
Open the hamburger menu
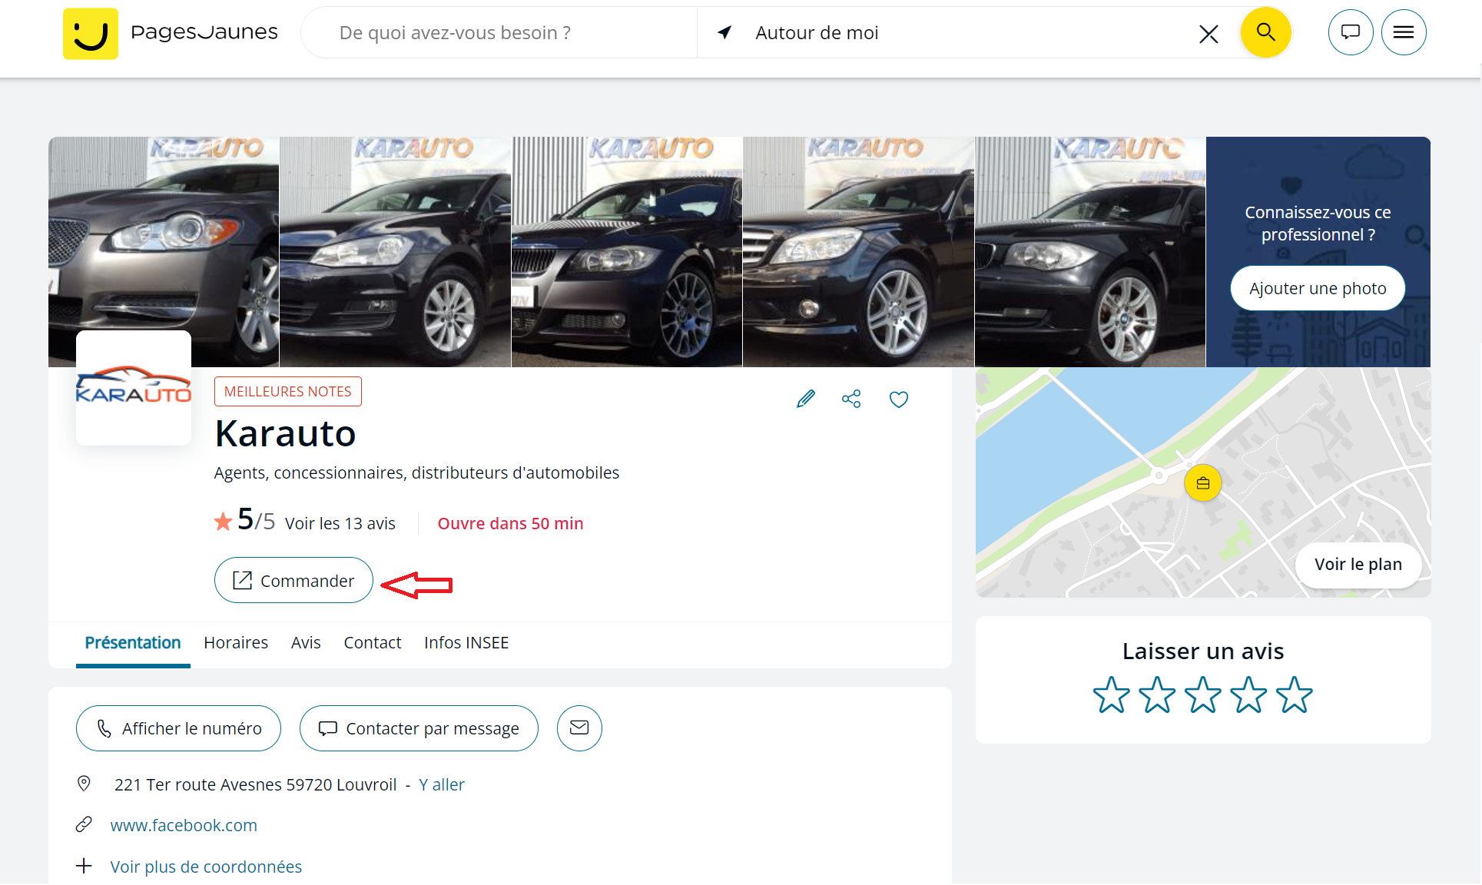coord(1403,32)
